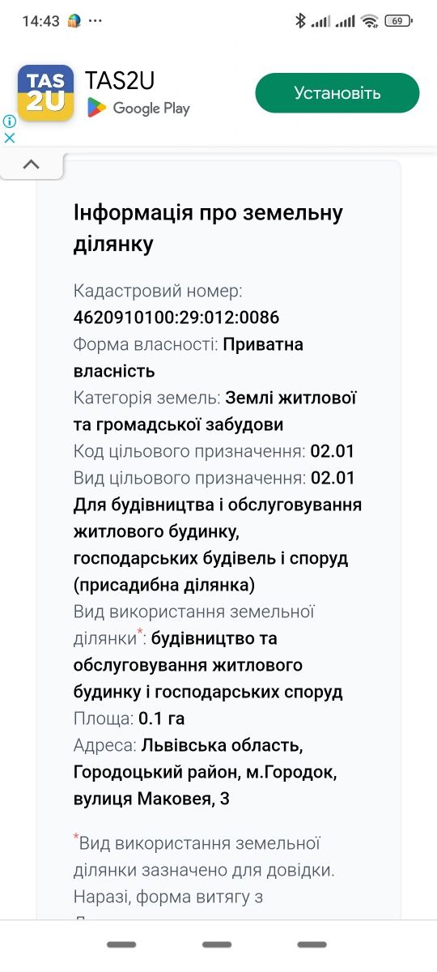Tap the right navigation bar button
Viewport: 437px width, 972px height.
tap(312, 944)
